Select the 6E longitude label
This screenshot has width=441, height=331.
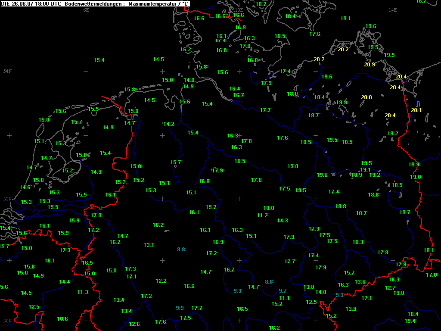(86, 10)
